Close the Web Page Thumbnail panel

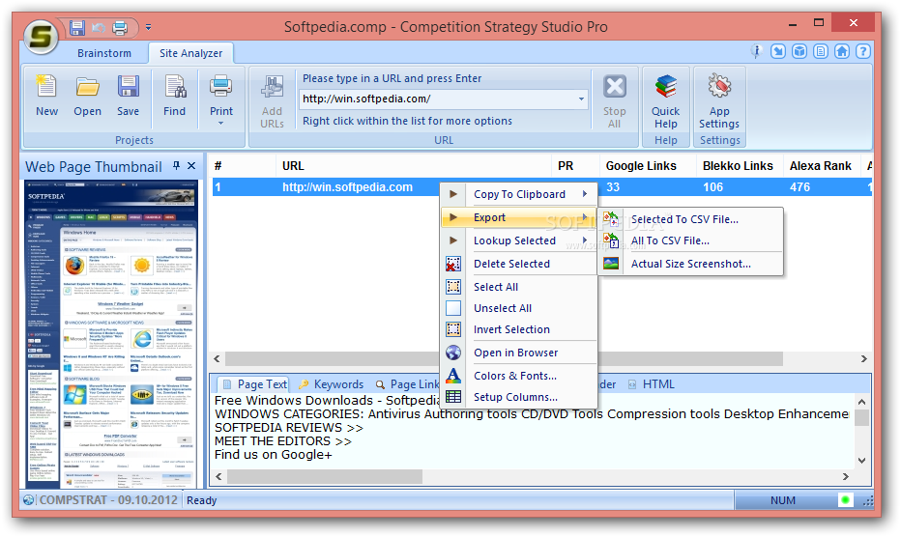pos(191,166)
